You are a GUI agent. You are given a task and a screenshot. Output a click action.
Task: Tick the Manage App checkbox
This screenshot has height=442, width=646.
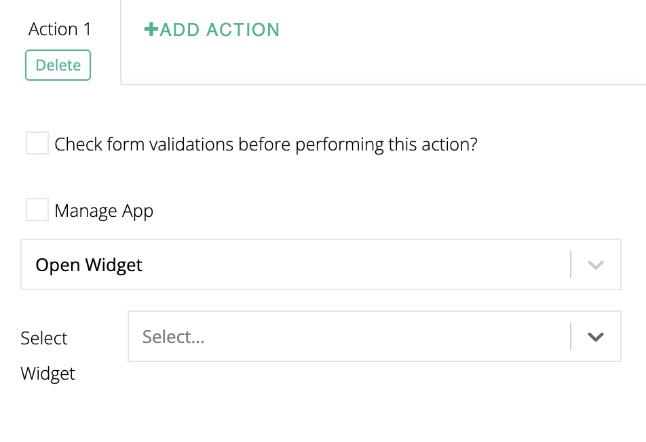click(37, 210)
